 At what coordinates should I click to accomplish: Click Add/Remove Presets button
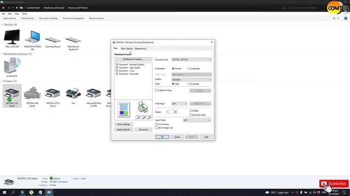(133, 59)
